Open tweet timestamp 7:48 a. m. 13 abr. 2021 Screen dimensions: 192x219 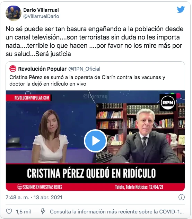34,198
